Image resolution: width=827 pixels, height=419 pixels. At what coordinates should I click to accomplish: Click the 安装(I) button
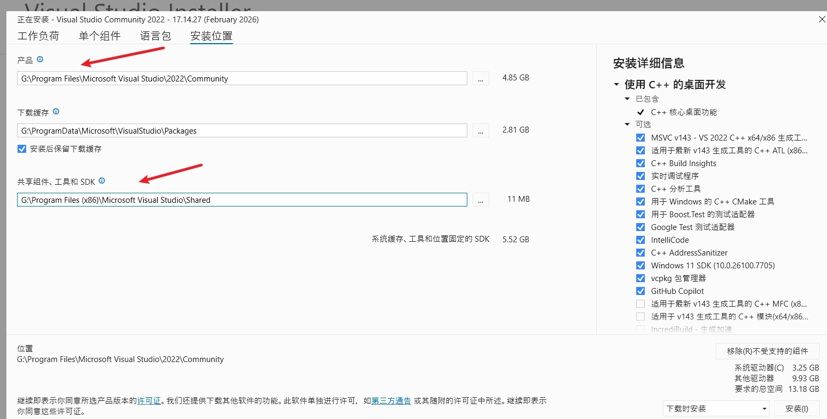[797, 409]
